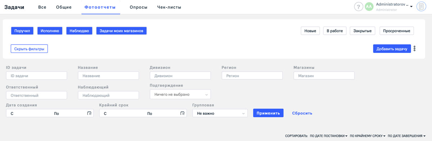Open the three-dot menu beside Добавить задачу
432x141 pixels.
click(x=415, y=49)
